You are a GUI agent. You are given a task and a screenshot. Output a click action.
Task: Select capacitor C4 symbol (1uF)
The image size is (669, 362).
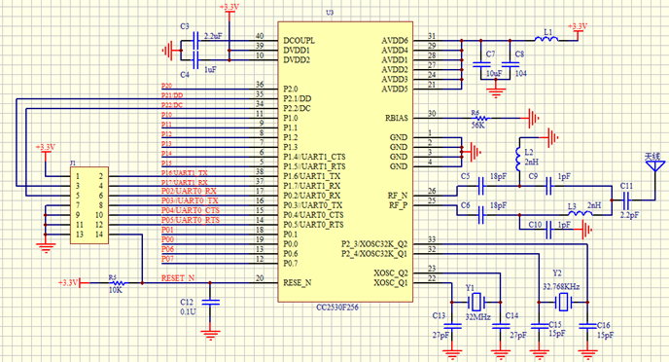point(196,60)
